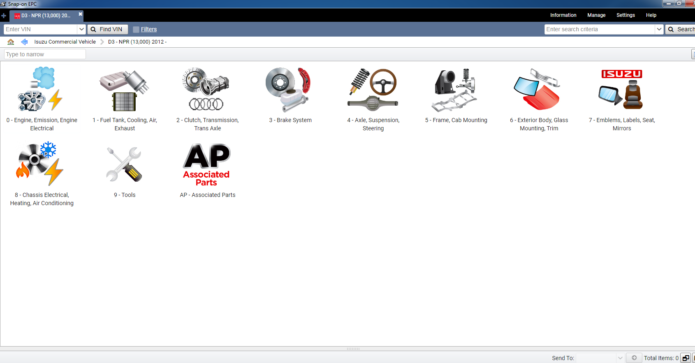Click the Home icon in breadcrumb bar
Viewport: 695px width, 363px height.
11,42
